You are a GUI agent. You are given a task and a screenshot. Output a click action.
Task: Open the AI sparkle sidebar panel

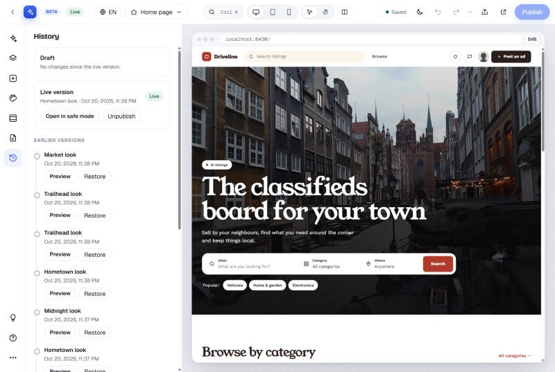click(13, 39)
